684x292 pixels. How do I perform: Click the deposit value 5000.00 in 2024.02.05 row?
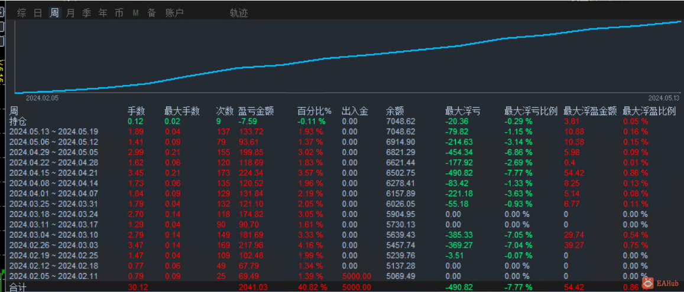[x=357, y=276]
